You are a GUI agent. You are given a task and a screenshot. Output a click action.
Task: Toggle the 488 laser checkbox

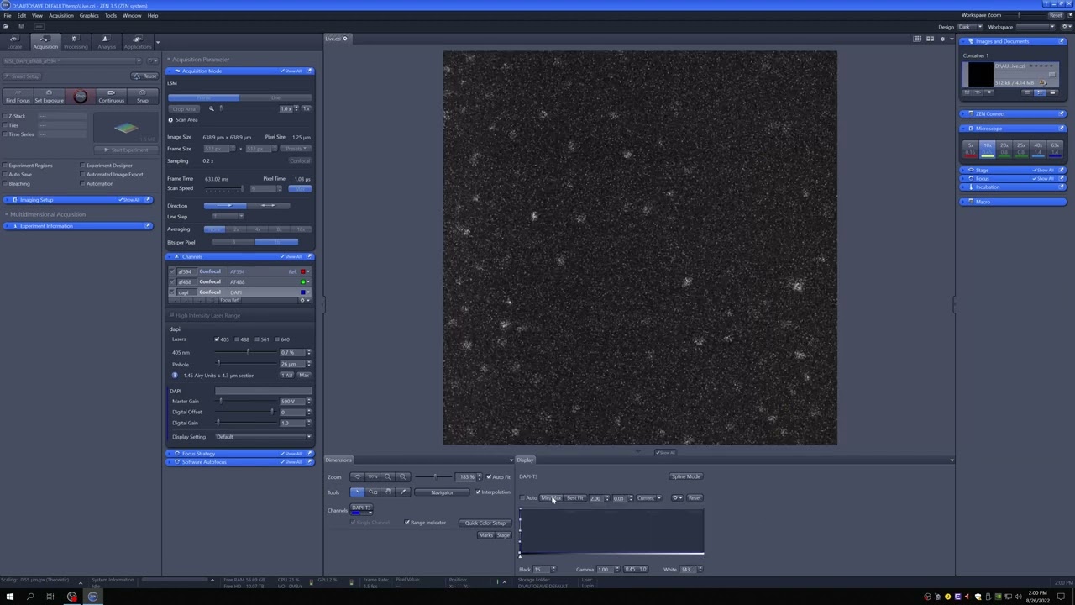point(238,339)
